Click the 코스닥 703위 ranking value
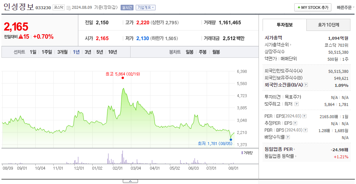The width and height of the screenshot is (356, 184). pos(337,45)
